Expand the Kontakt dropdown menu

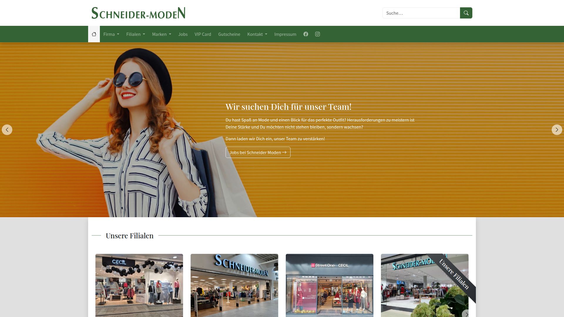click(257, 34)
